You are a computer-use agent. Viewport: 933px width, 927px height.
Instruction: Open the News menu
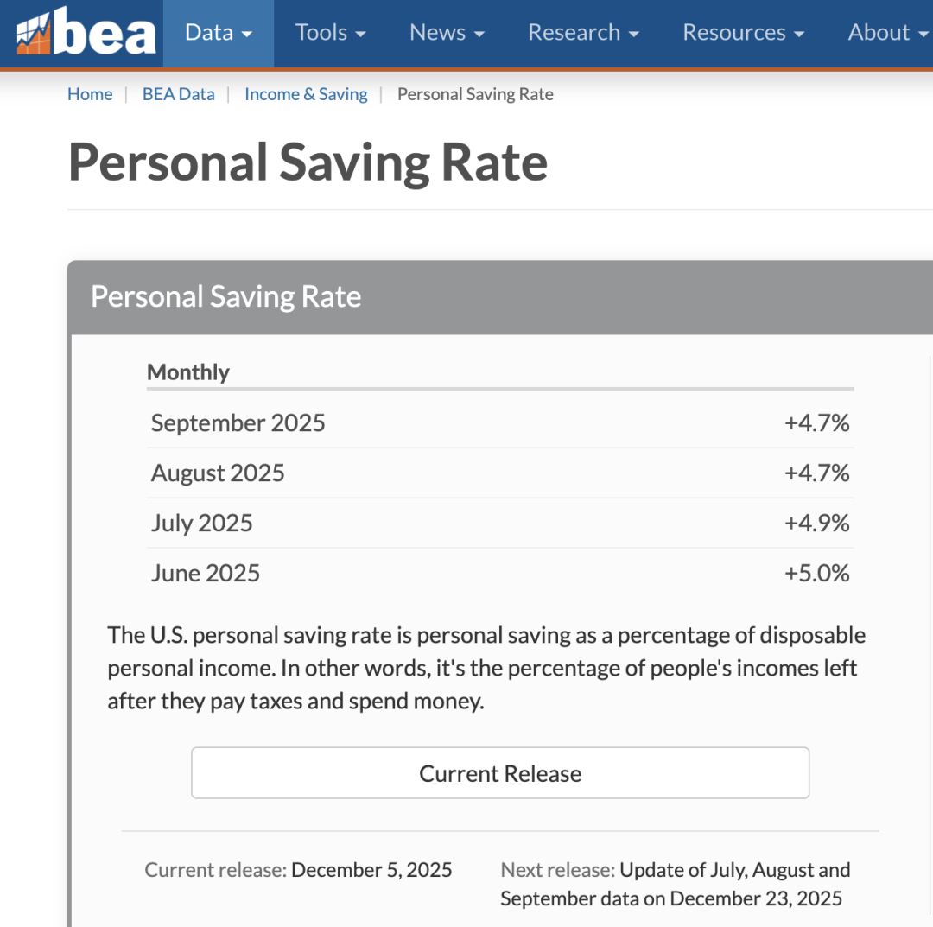click(447, 33)
